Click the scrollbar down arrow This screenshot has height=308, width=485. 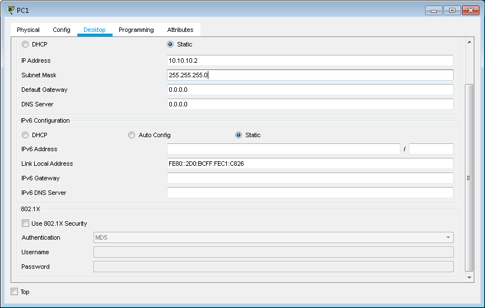point(469,277)
